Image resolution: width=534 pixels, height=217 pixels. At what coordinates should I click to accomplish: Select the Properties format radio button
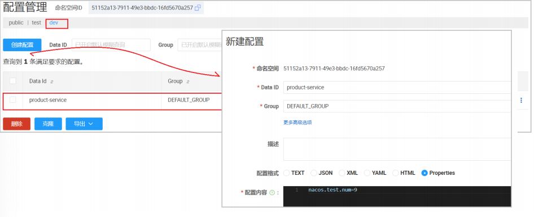coord(424,173)
